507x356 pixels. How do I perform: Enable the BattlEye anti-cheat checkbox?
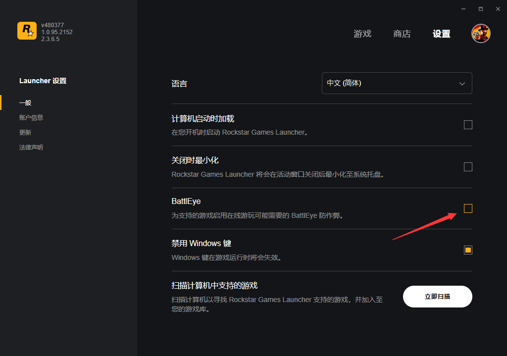468,208
